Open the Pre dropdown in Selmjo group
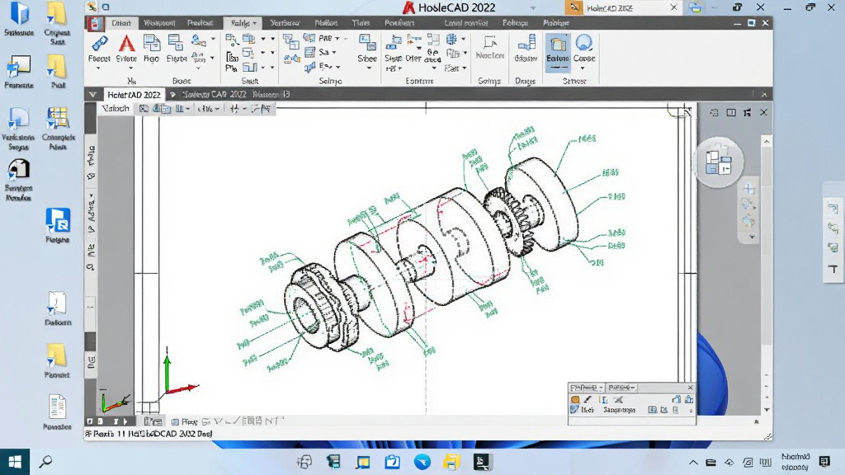The image size is (845, 475). click(x=338, y=38)
